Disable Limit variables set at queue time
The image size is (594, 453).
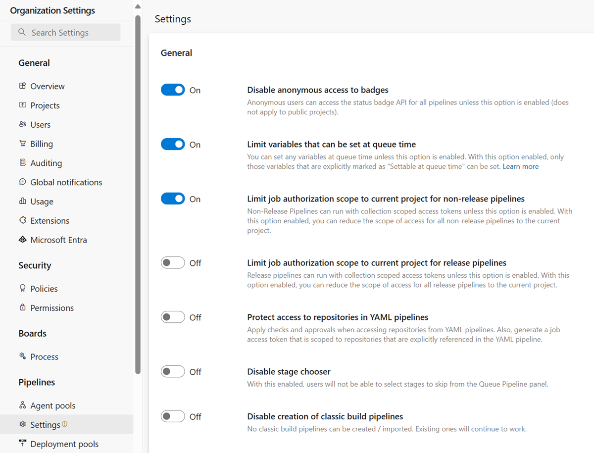coord(173,144)
